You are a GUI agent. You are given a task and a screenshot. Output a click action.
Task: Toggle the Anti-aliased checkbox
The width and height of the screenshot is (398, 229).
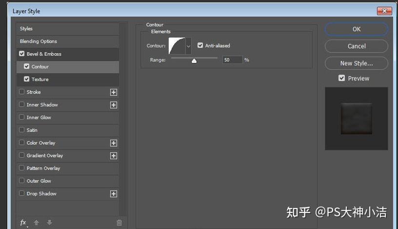200,45
